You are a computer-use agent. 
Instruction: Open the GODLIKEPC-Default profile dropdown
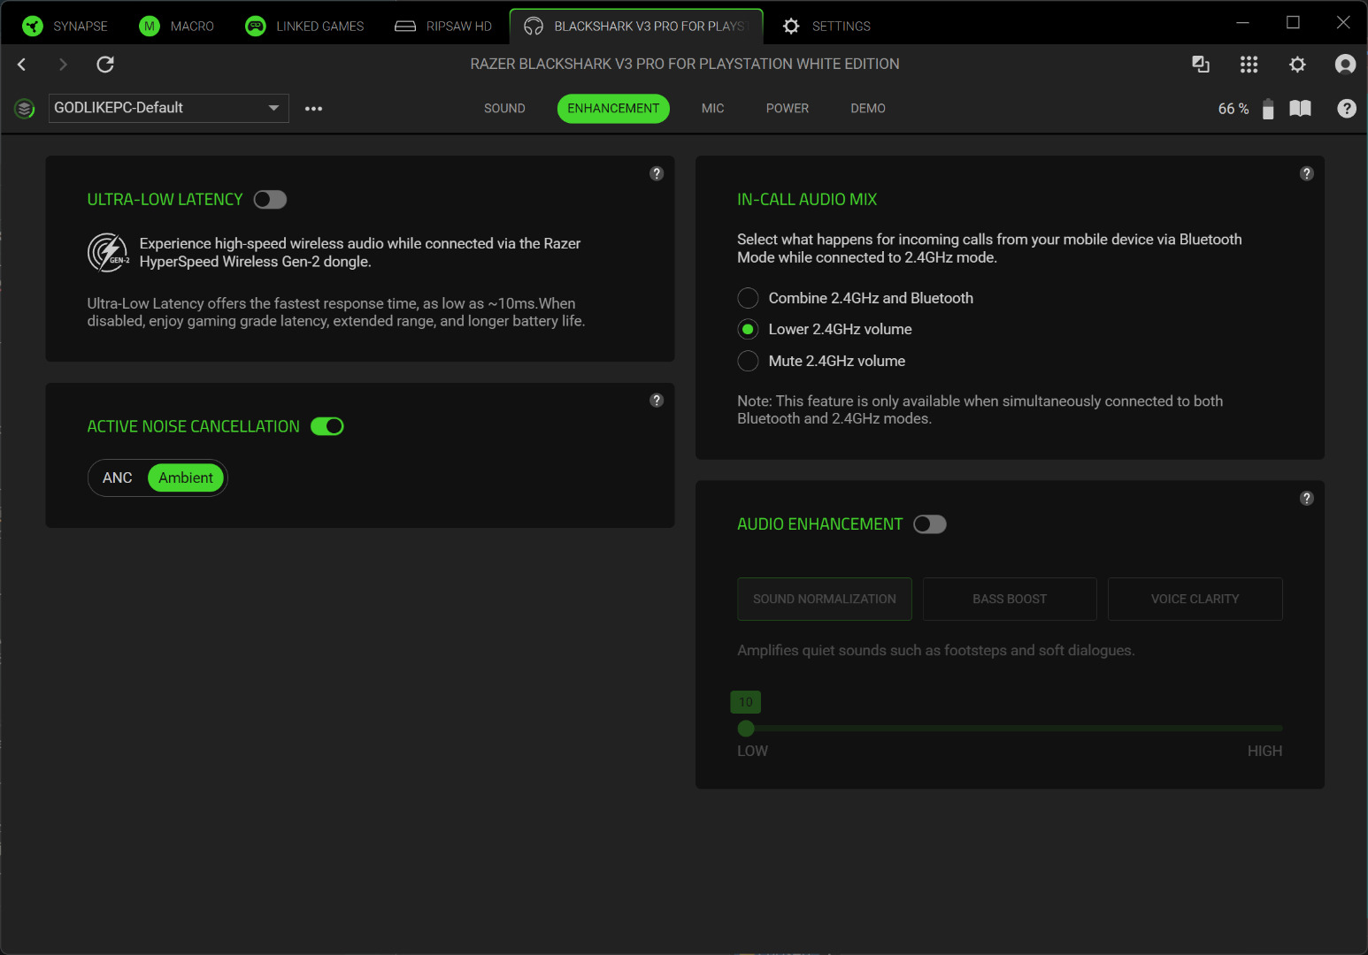(168, 108)
